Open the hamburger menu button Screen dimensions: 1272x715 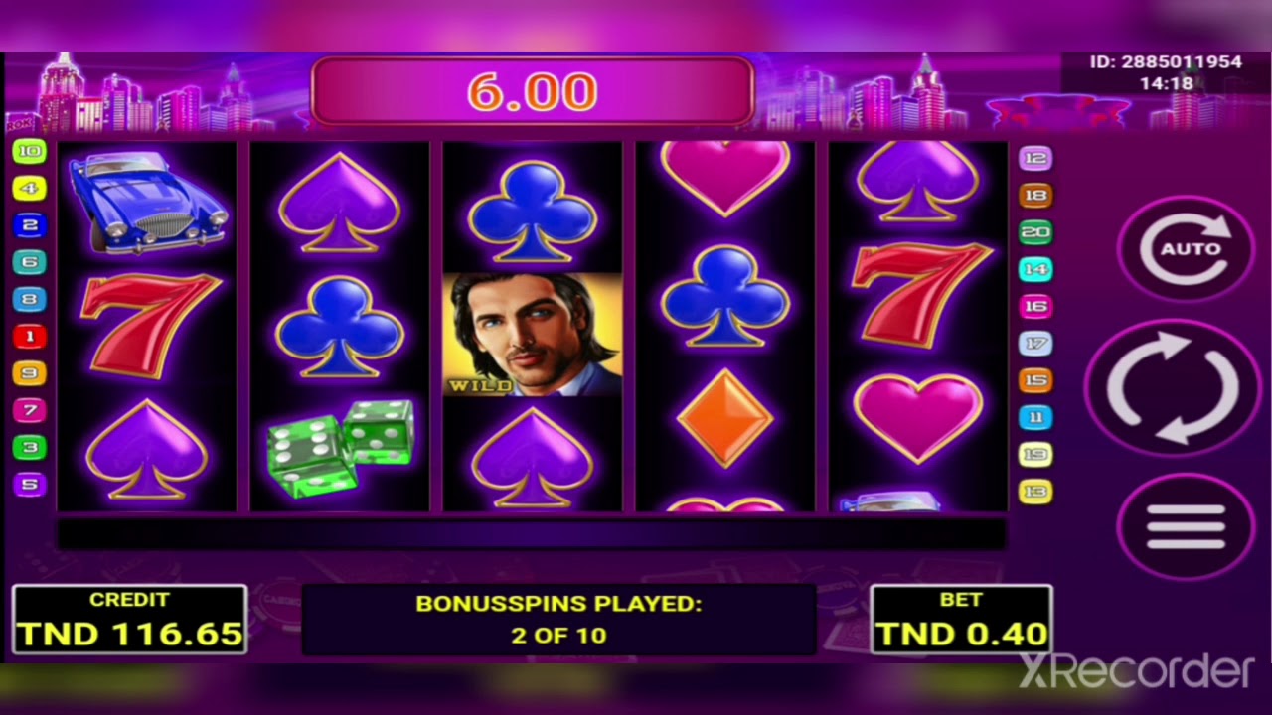tap(1187, 527)
